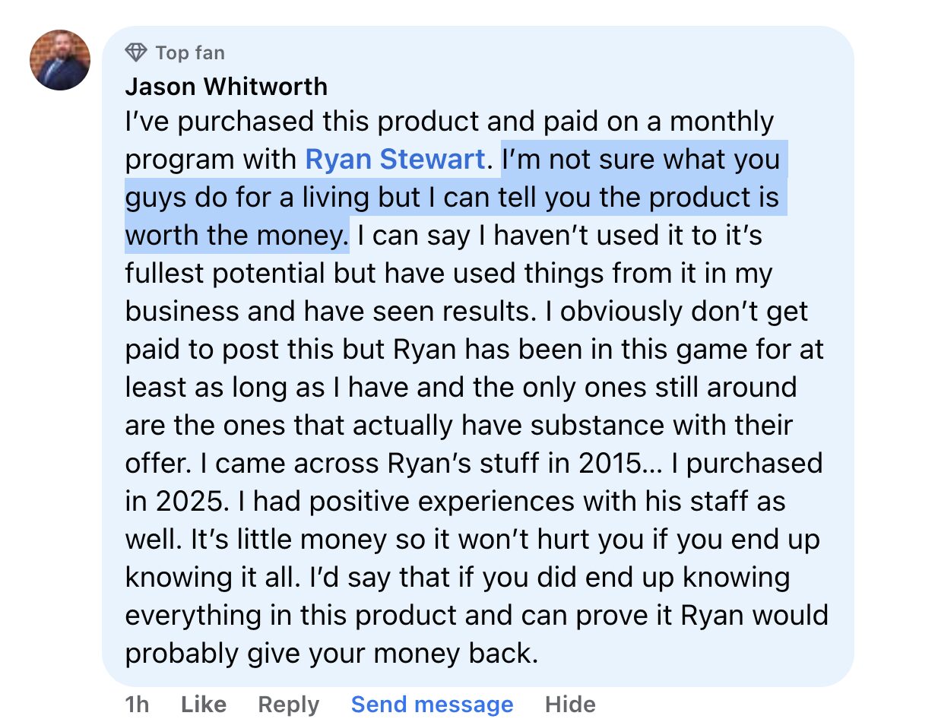Click the Top fan diamond icon
The height and width of the screenshot is (719, 938).
click(x=136, y=52)
